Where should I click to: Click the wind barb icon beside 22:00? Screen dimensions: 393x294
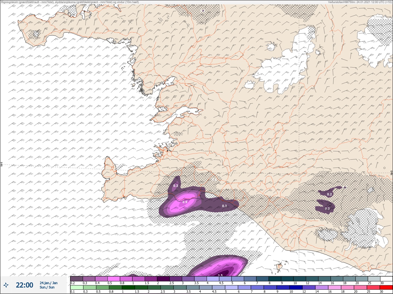[x=6, y=285]
